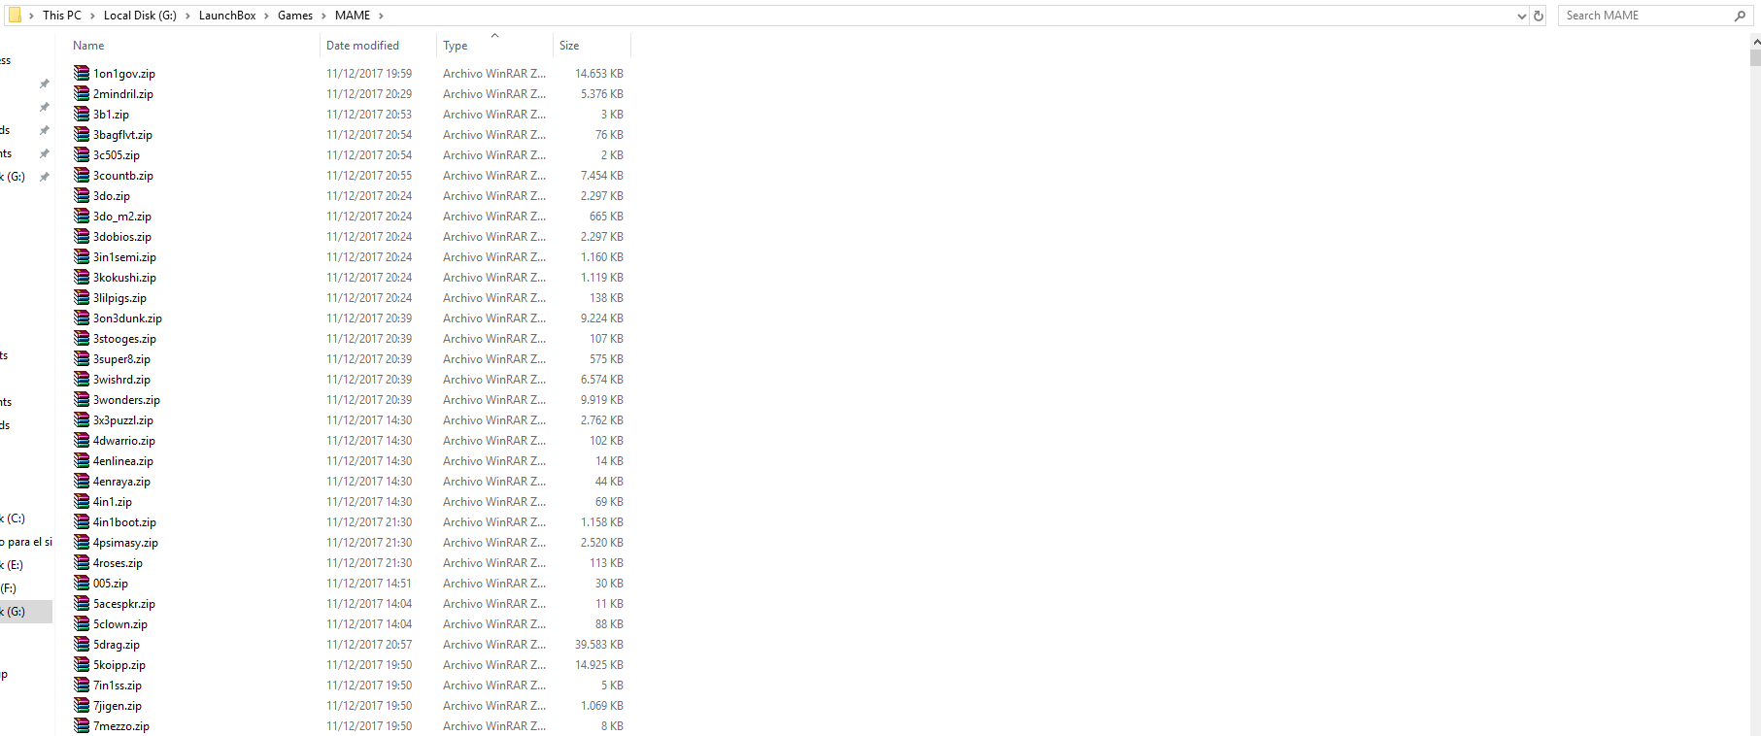
Task: Open LaunchBox in the breadcrumb path
Action: click(227, 16)
